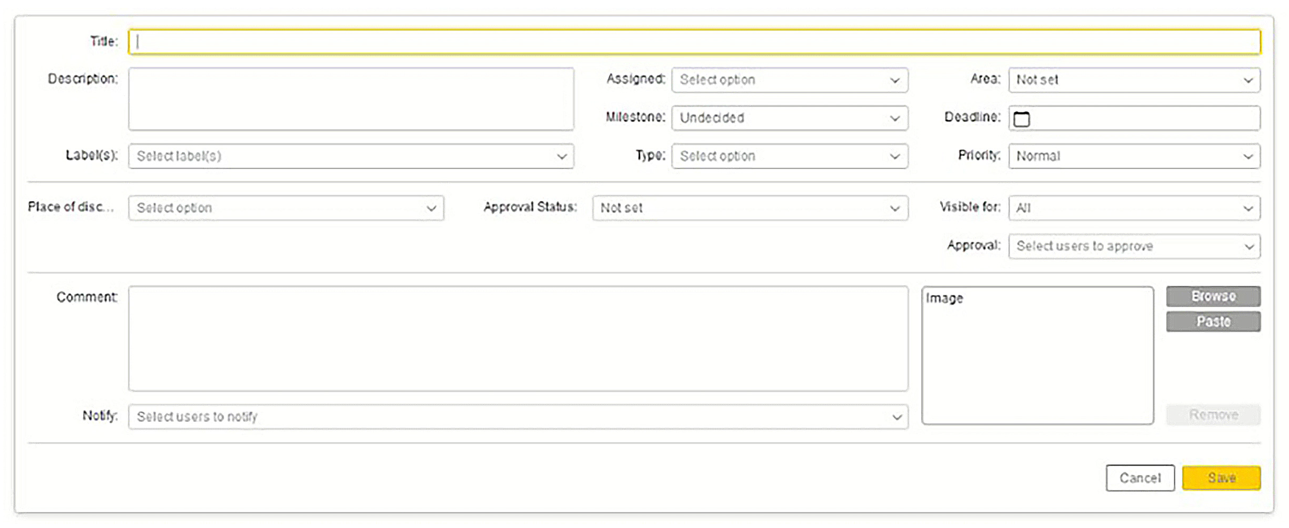Open the Priority dropdown showing Normal

point(1134,156)
